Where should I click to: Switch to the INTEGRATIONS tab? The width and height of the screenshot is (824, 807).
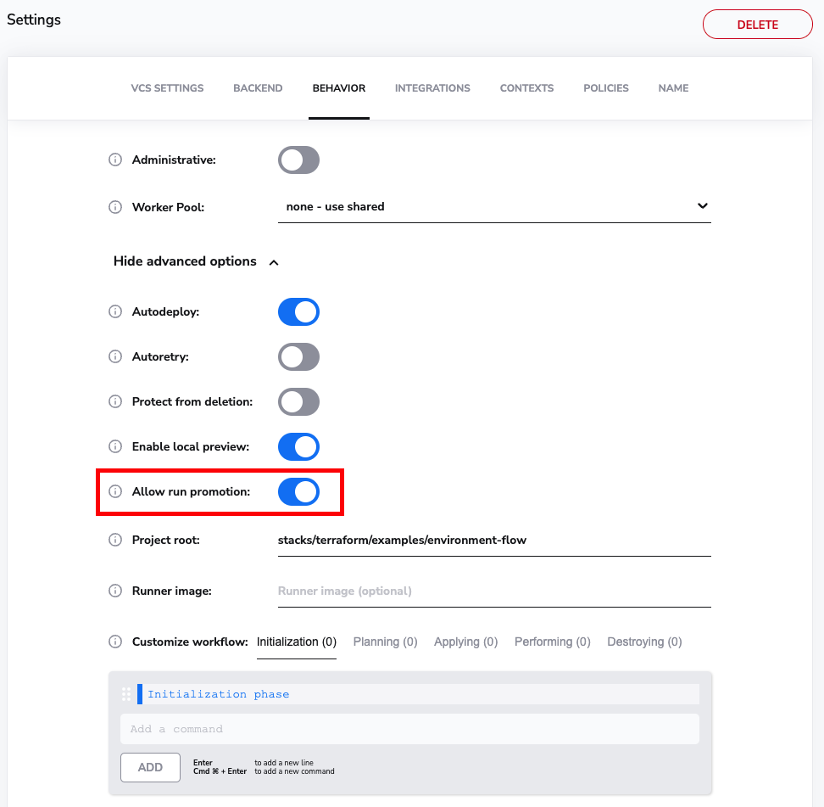[432, 87]
